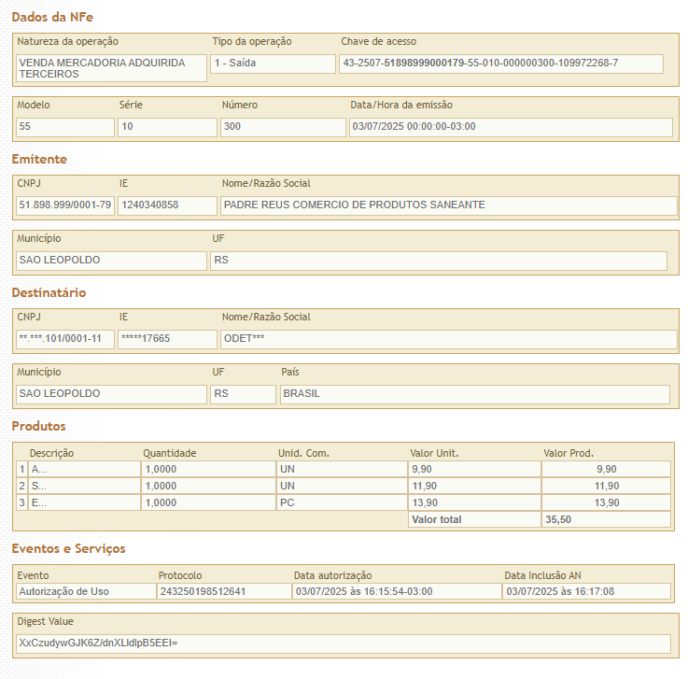Screen dimensions: 688x679
Task: Click the unit PC of product 3
Action: 342,502
